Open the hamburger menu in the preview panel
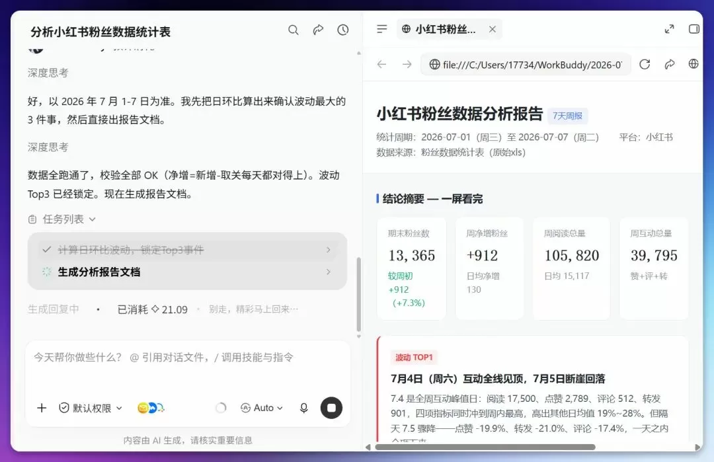 (382, 29)
